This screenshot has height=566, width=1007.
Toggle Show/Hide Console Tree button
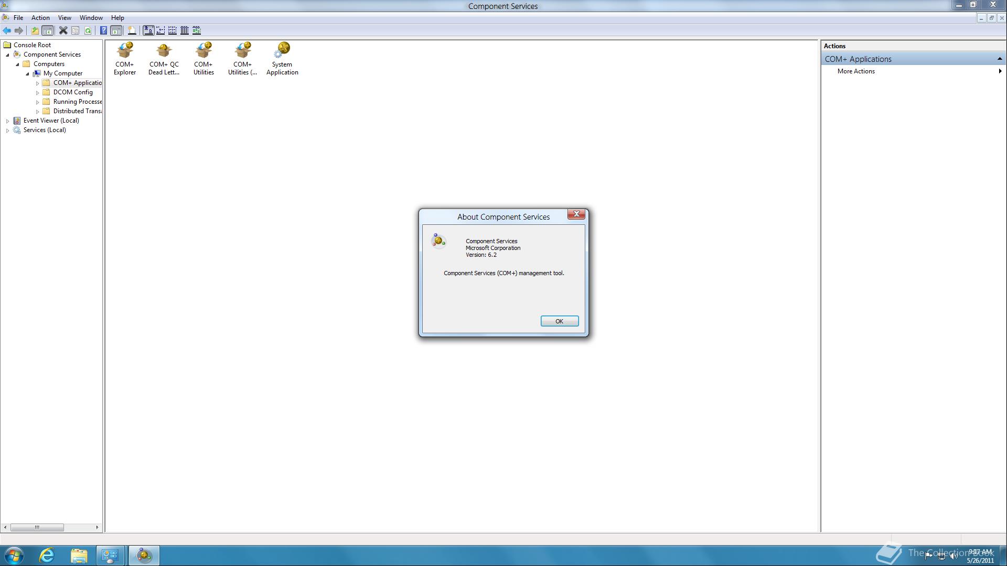[x=47, y=30]
